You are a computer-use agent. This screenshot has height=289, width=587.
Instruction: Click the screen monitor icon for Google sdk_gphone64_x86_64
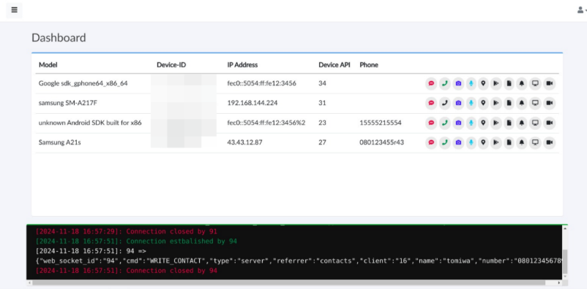535,84
